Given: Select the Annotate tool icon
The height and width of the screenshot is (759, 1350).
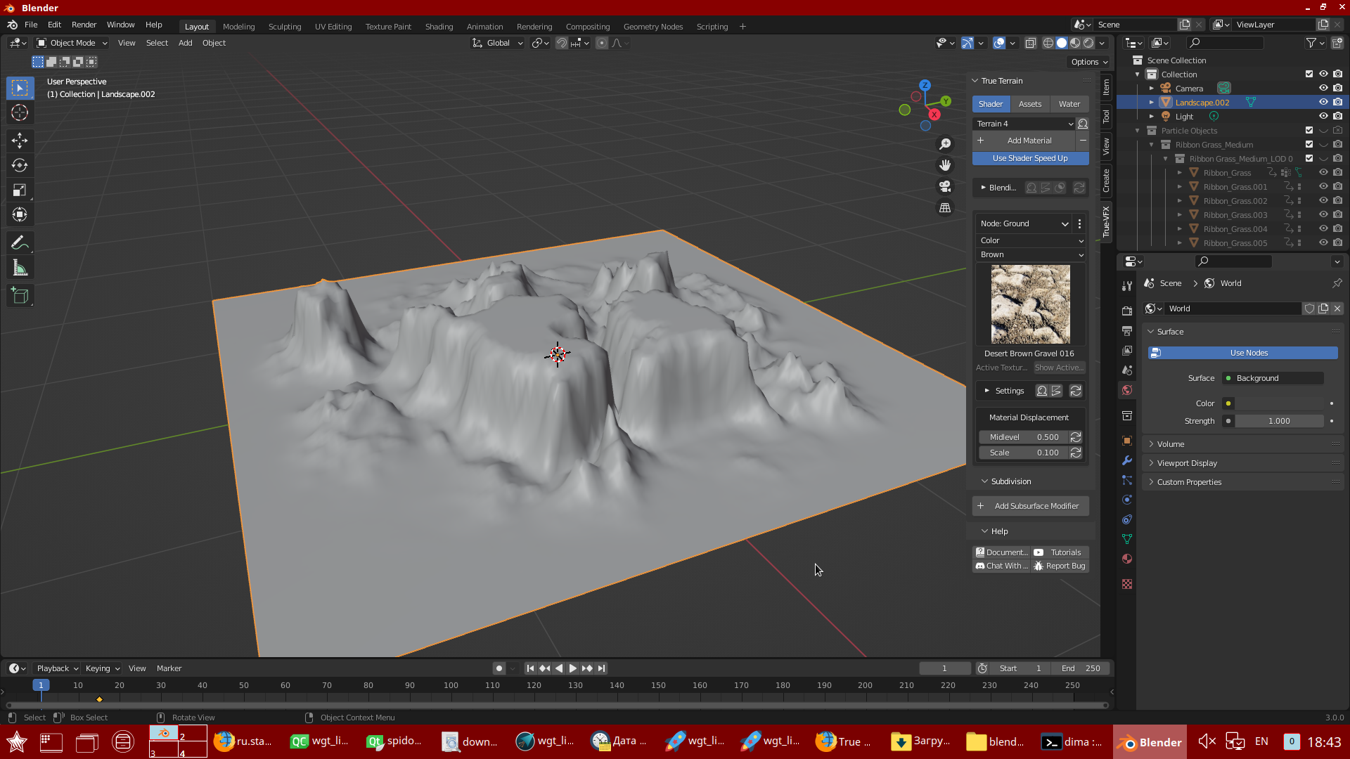Looking at the screenshot, I should (x=20, y=242).
